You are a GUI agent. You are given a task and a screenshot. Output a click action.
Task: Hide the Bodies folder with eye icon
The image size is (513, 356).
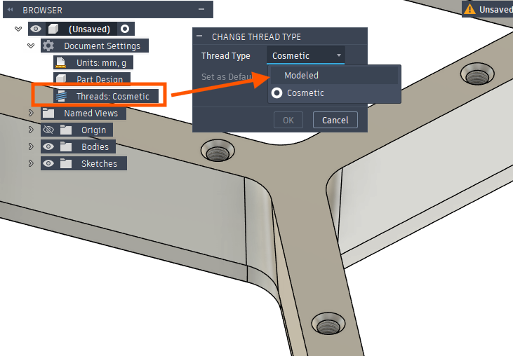(48, 146)
